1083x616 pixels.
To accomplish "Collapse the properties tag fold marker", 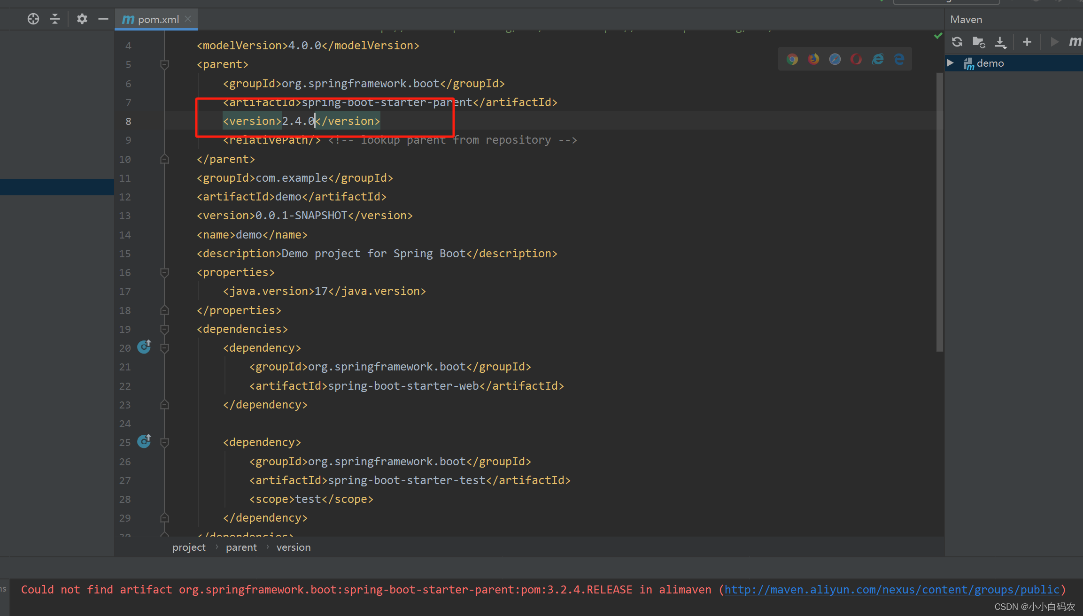I will pos(164,272).
